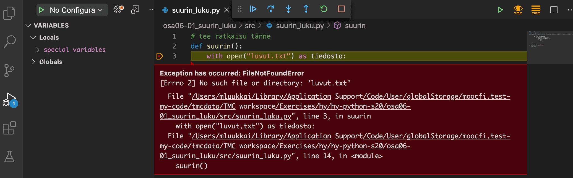Viewport: 573px width, 178px height.
Task: Expand the Globals section
Action: coord(33,62)
